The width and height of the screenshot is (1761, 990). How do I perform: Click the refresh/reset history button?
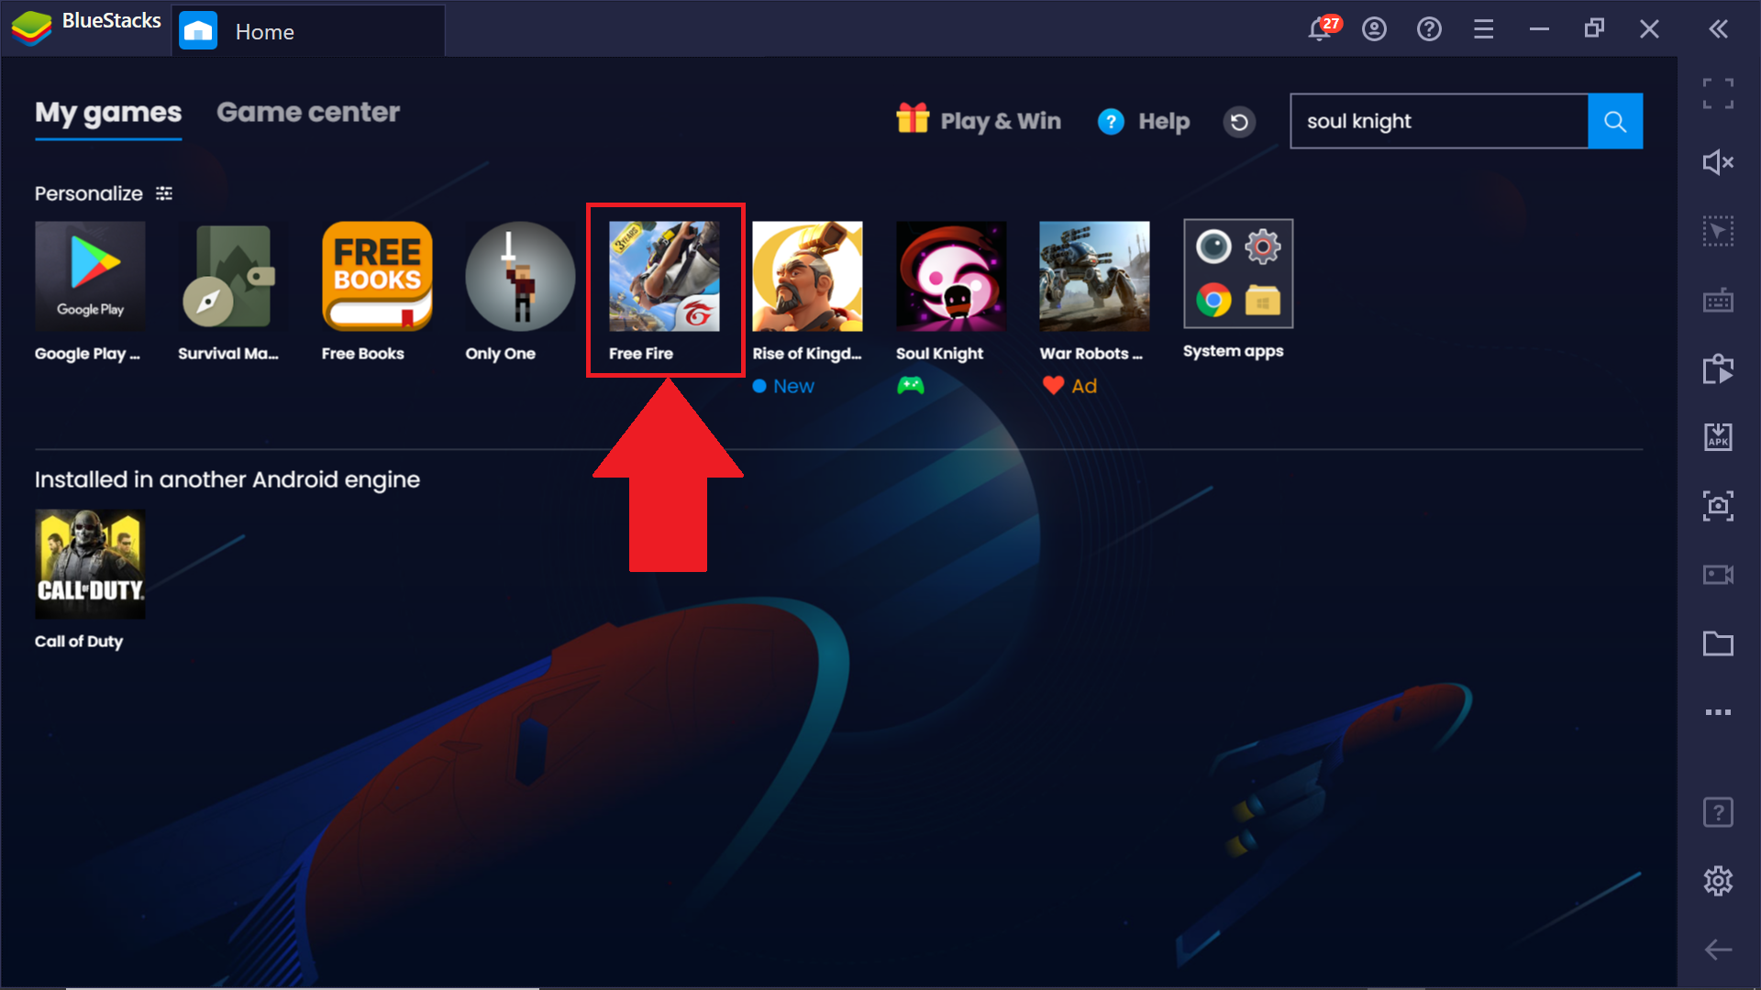point(1238,121)
